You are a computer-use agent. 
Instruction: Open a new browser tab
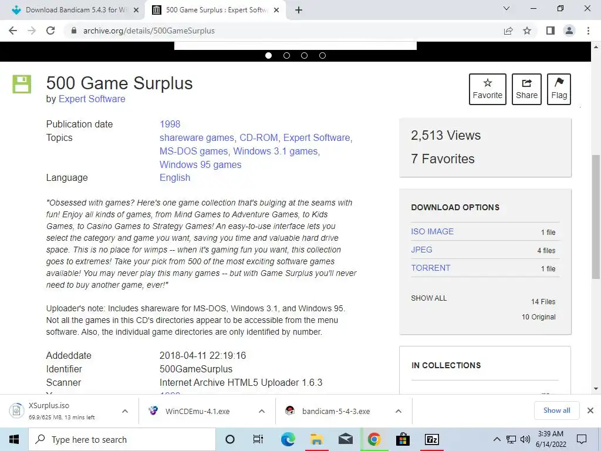coord(299,10)
